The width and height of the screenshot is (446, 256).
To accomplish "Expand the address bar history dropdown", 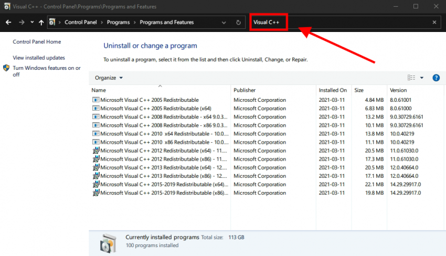I will click(x=224, y=23).
